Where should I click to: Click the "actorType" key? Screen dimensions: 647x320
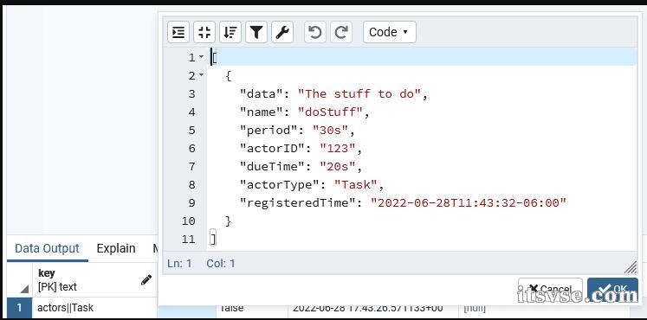[280, 184]
